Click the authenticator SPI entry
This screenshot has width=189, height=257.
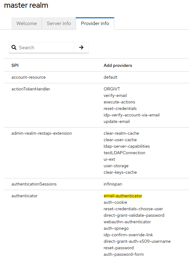pyautogui.click(x=25, y=196)
